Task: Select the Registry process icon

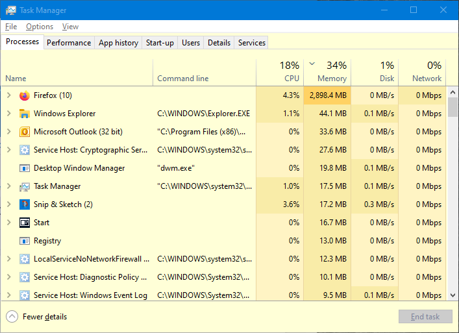Action: [25, 241]
